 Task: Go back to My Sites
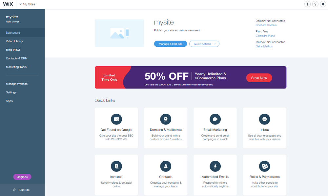(28, 4)
